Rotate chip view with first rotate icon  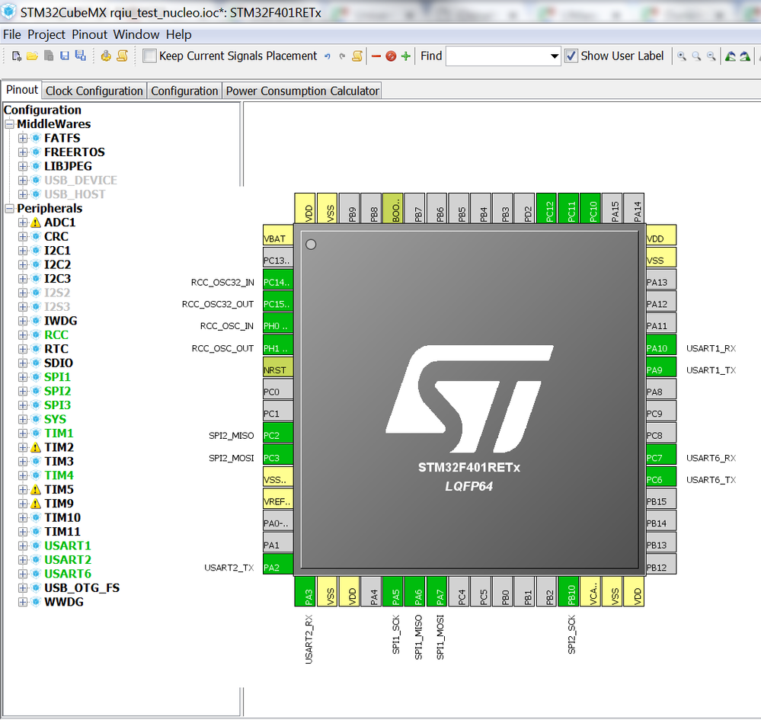pyautogui.click(x=730, y=56)
